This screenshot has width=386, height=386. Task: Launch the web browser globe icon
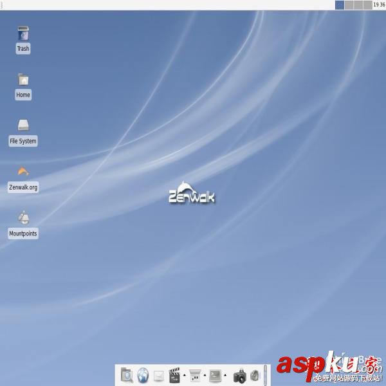[143, 375]
